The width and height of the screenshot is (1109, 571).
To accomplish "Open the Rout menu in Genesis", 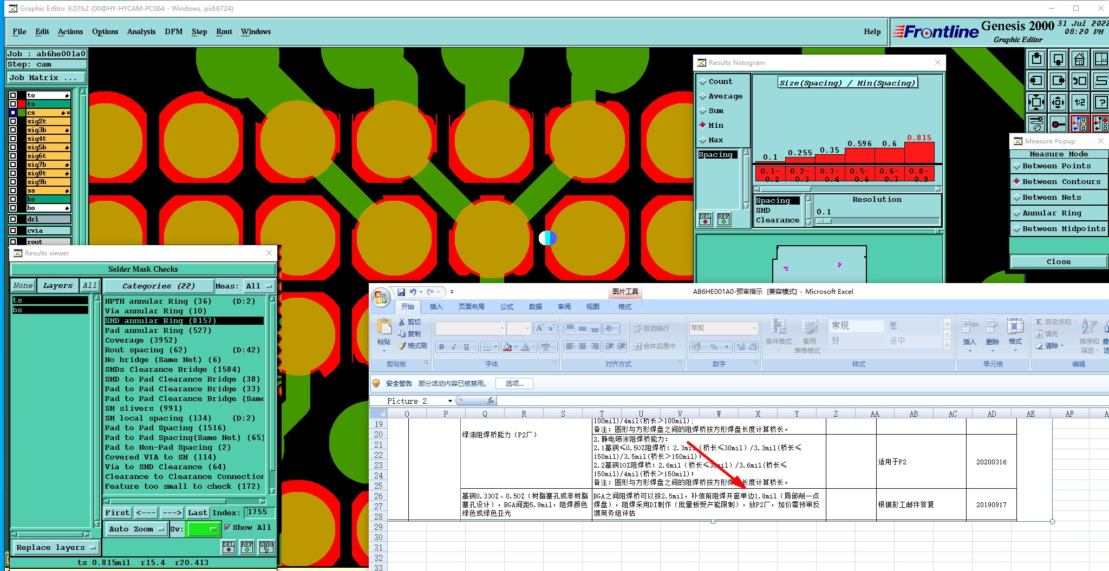I will (224, 32).
